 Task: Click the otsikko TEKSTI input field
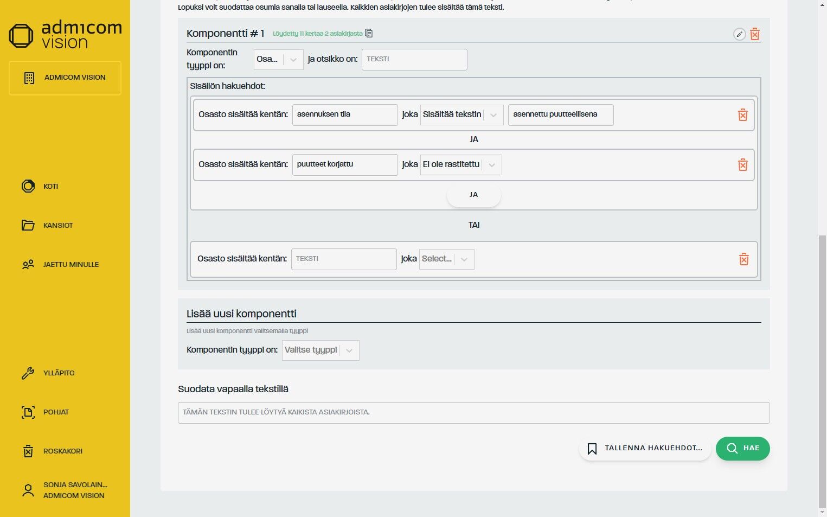pos(414,60)
